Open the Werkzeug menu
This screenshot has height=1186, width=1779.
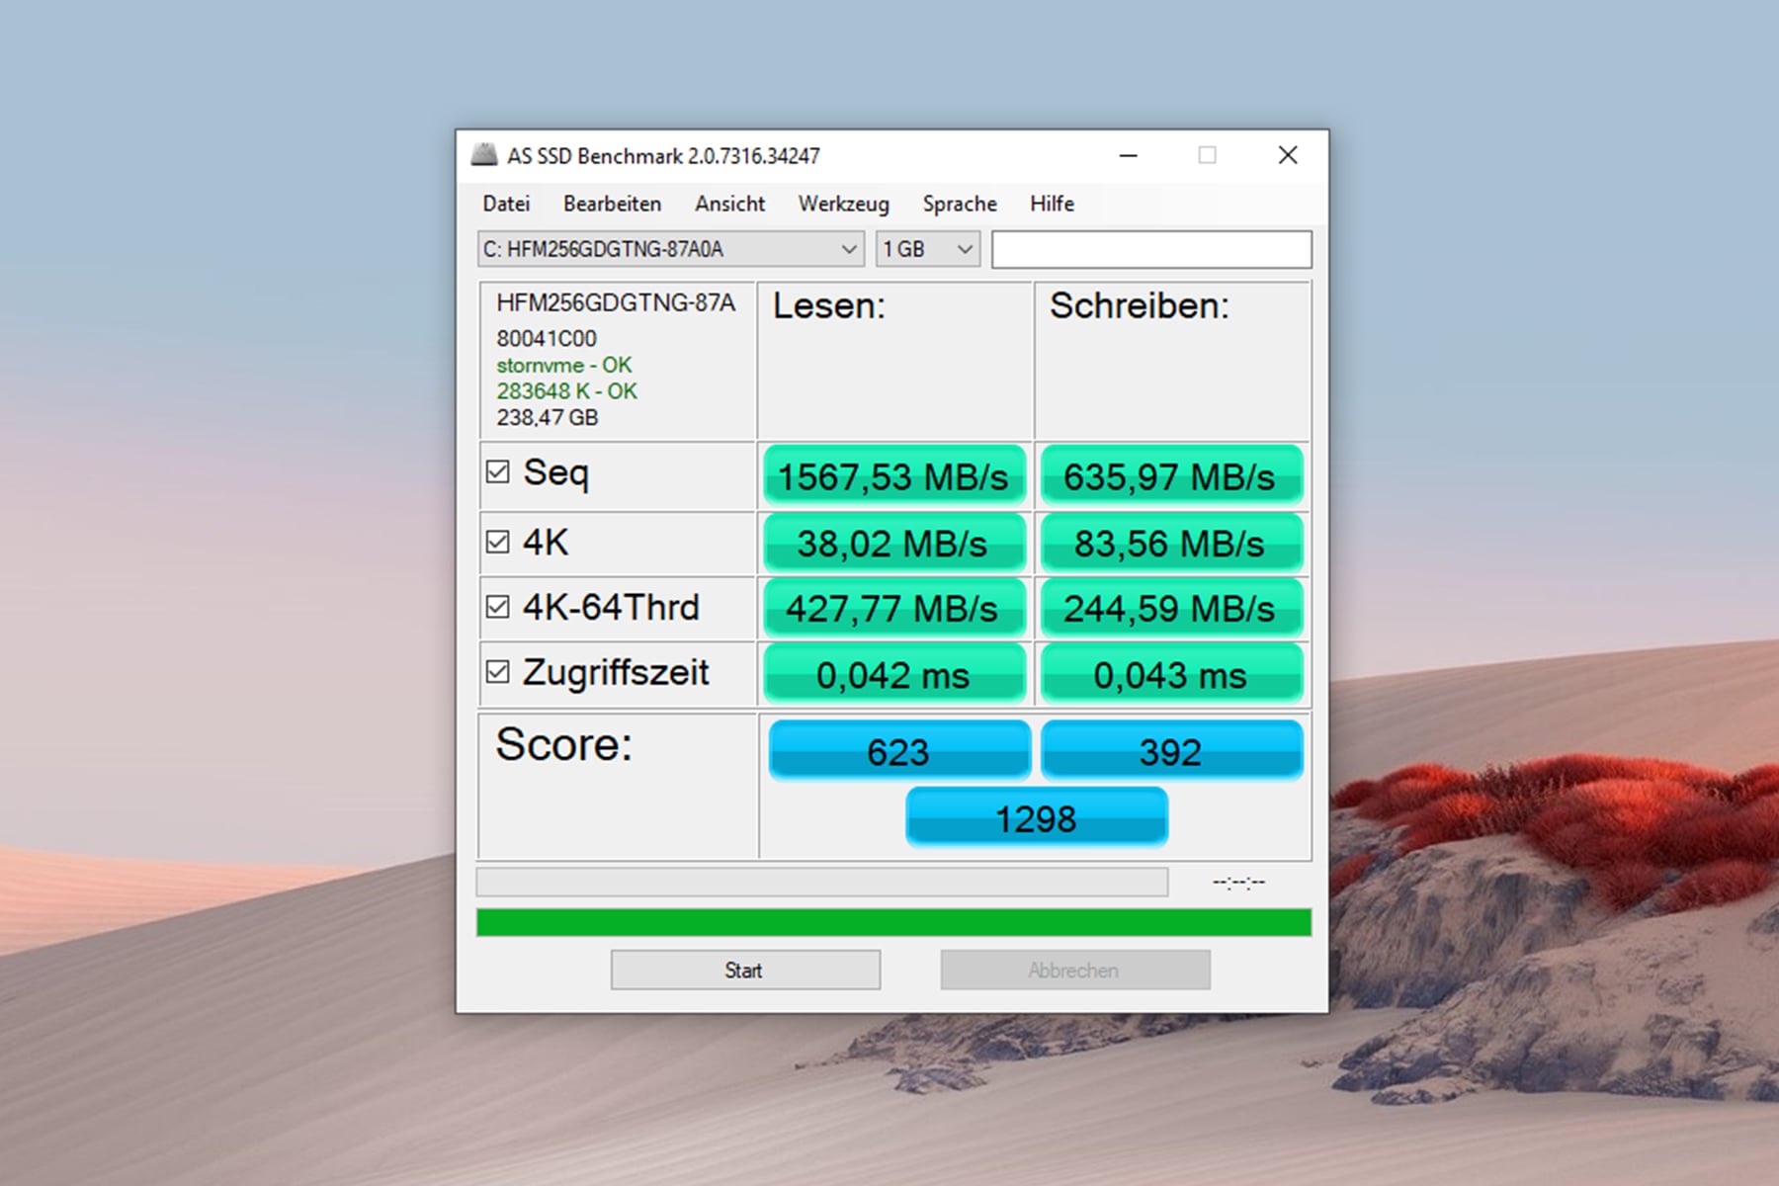tap(843, 204)
